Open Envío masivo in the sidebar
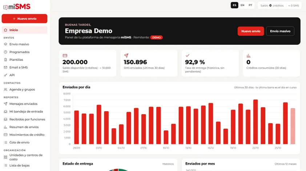 click(x=24, y=44)
